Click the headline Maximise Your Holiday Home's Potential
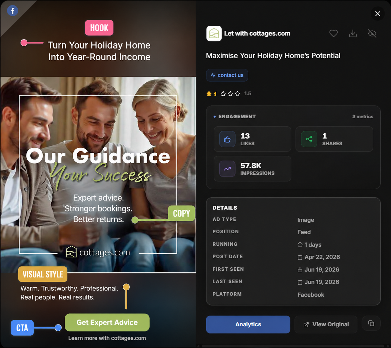 click(273, 56)
